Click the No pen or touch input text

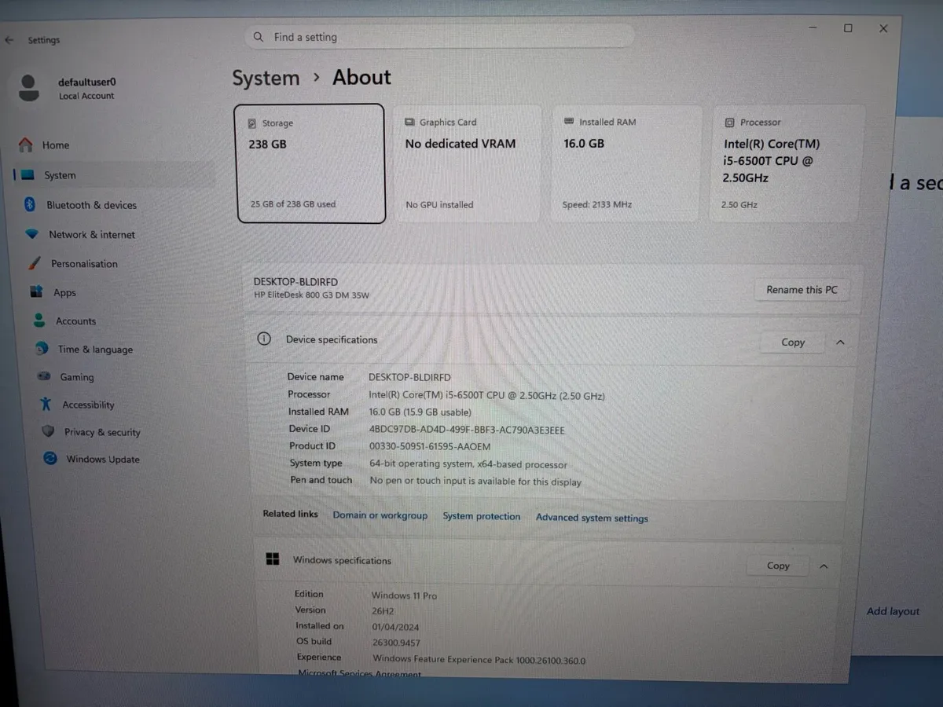tap(475, 482)
